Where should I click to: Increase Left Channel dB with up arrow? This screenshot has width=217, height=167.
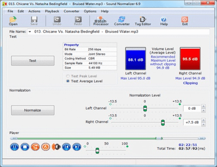[203, 106]
